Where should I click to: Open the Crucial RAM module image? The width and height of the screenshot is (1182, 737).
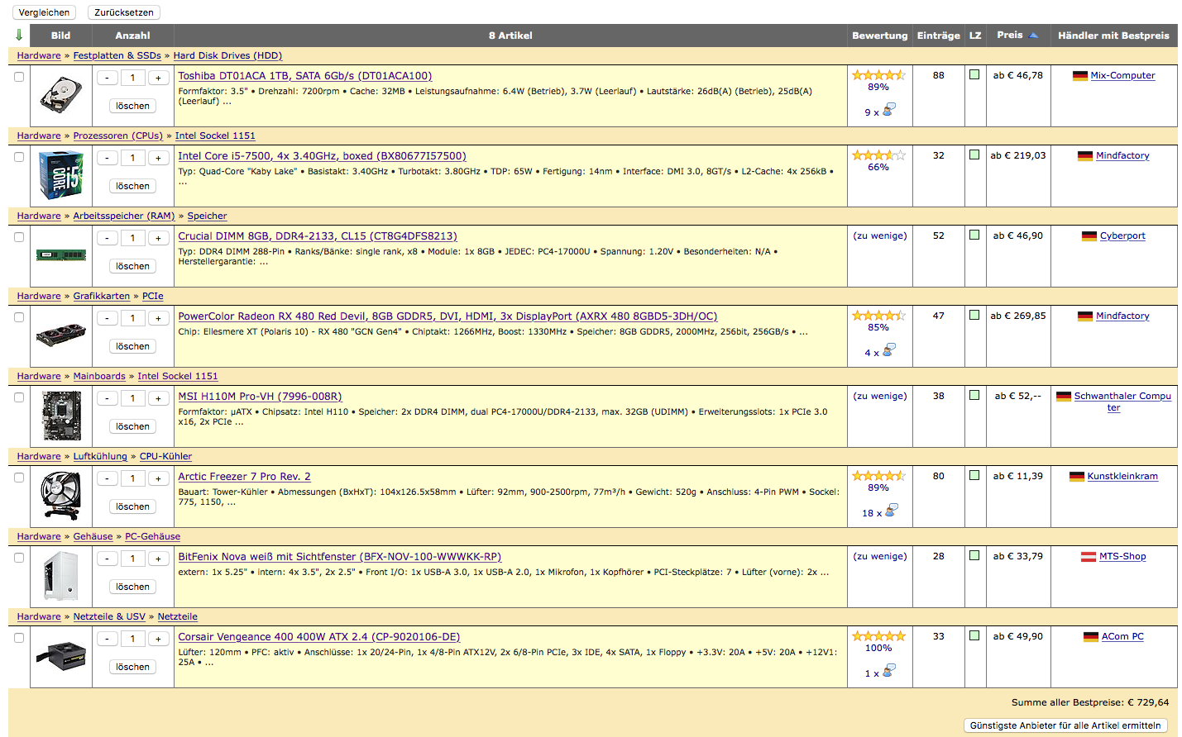pyautogui.click(x=60, y=255)
